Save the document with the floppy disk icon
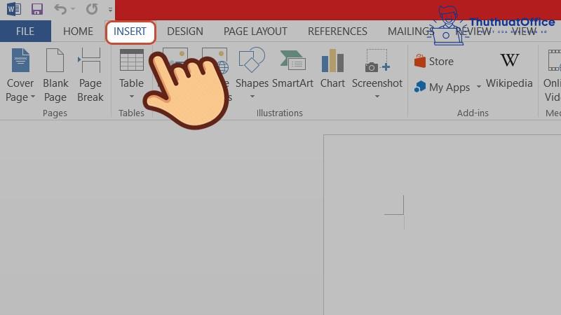This screenshot has width=561, height=315. pyautogui.click(x=37, y=9)
